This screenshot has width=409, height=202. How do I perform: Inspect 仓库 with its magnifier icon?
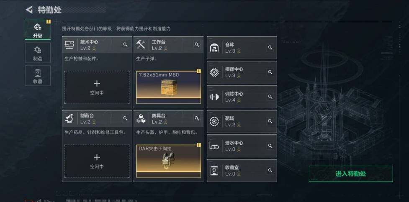click(x=270, y=47)
